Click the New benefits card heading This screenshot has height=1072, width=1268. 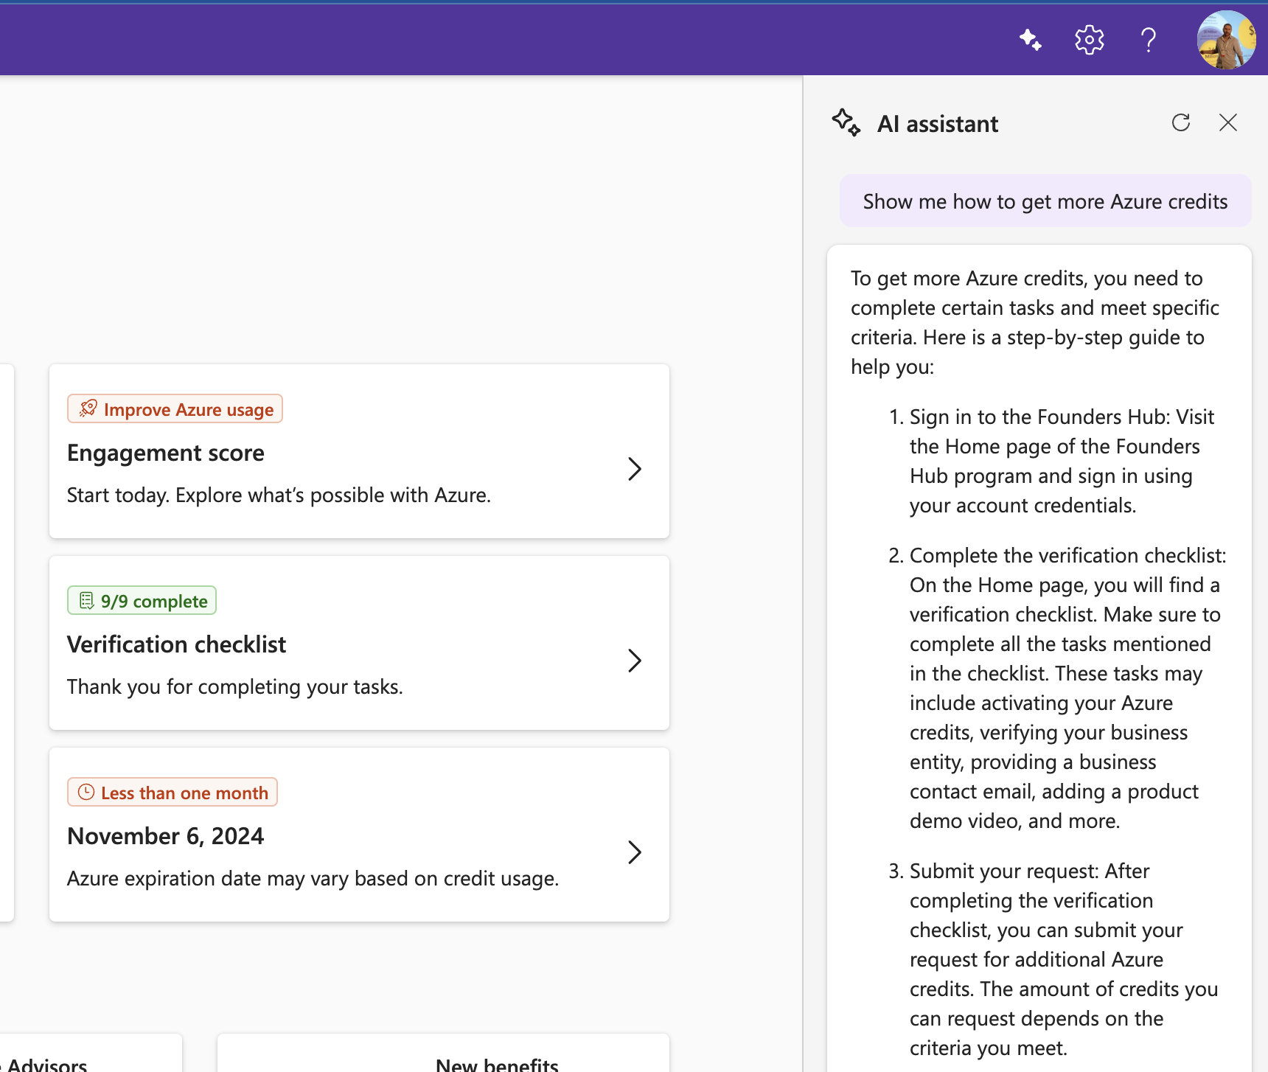pos(498,1065)
